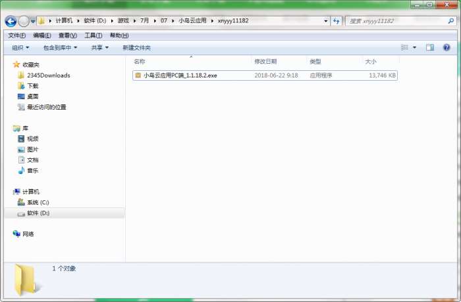Open the 共享 dropdown
The image size is (461, 302).
[99, 47]
